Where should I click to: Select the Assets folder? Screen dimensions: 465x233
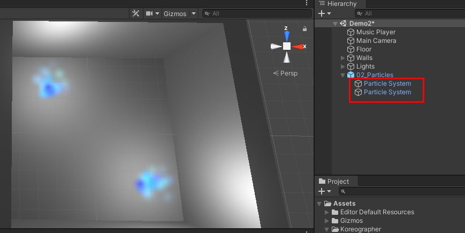click(x=344, y=204)
